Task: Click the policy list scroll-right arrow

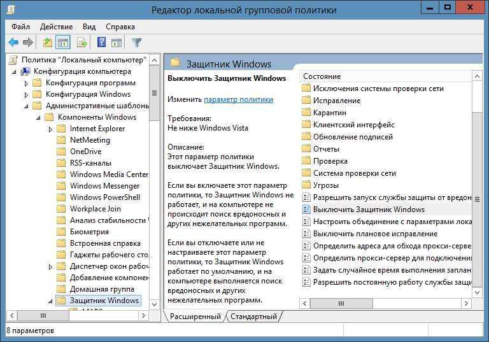Action: coord(466,303)
